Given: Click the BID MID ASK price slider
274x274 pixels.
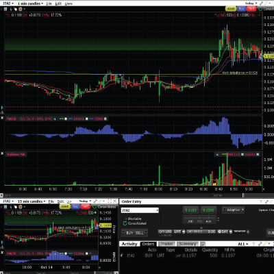Looking at the screenshot, I should pos(200,219).
